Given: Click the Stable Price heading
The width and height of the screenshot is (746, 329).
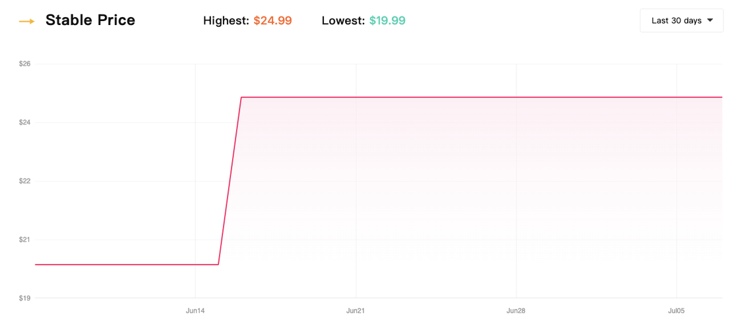Looking at the screenshot, I should point(90,20).
